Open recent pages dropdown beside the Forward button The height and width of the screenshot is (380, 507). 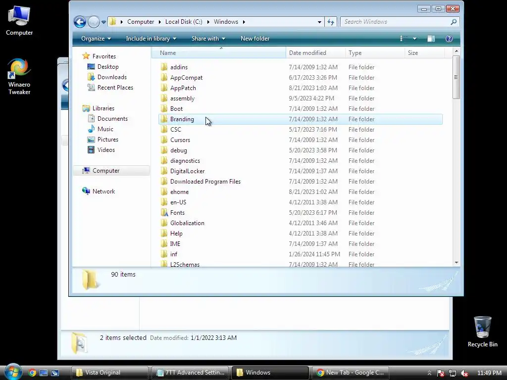click(x=103, y=22)
